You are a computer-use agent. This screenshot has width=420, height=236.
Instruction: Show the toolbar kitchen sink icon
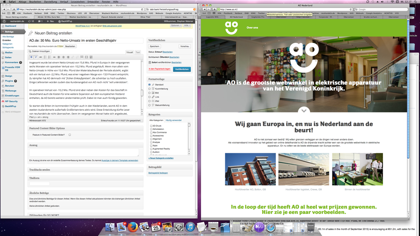(91, 57)
